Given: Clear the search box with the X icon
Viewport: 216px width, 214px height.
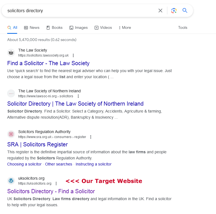Looking at the screenshot, I should tap(160, 11).
